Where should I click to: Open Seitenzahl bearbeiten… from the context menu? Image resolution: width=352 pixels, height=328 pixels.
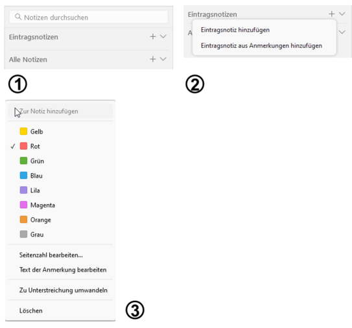coord(51,255)
